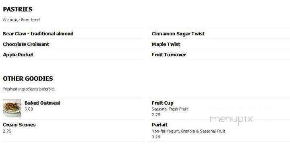The height and width of the screenshot is (150, 290).
Task: Select the Chocolate Croissant item
Action: click(x=26, y=44)
